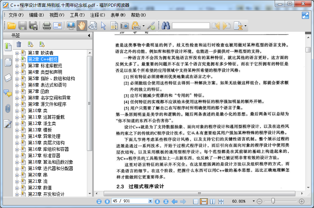Activate the Snapshot camera tool

coord(124,26)
